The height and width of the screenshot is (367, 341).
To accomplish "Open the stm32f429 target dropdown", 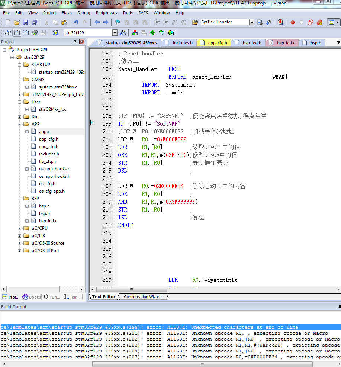I will pyautogui.click(x=115, y=33).
